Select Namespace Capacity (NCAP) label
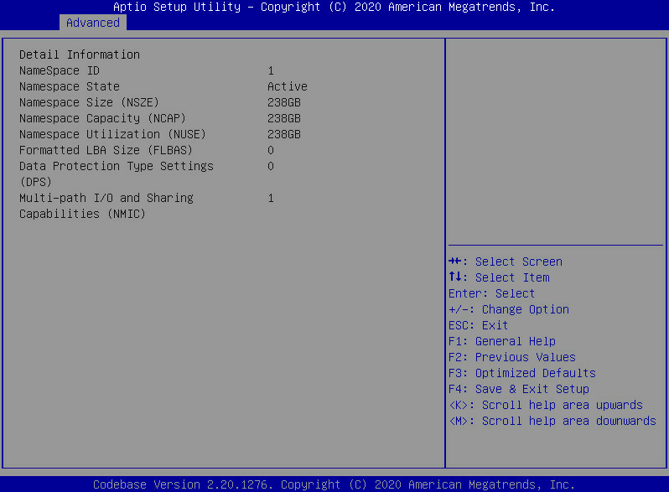669x492 pixels. point(102,118)
